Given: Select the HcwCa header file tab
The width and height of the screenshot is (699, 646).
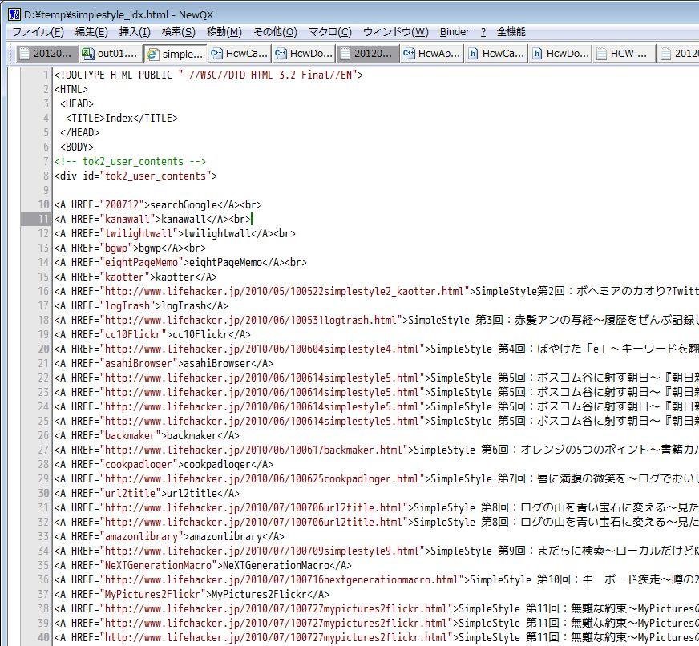Looking at the screenshot, I should [496, 54].
